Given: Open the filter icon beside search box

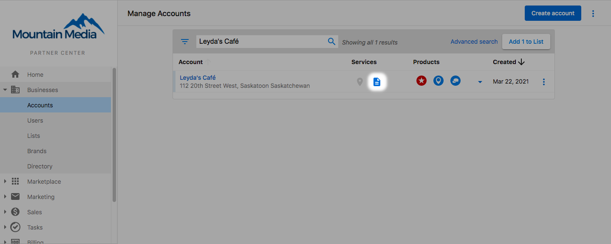Looking at the screenshot, I should pyautogui.click(x=184, y=42).
